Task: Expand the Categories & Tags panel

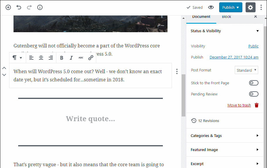Action: (x=225, y=136)
